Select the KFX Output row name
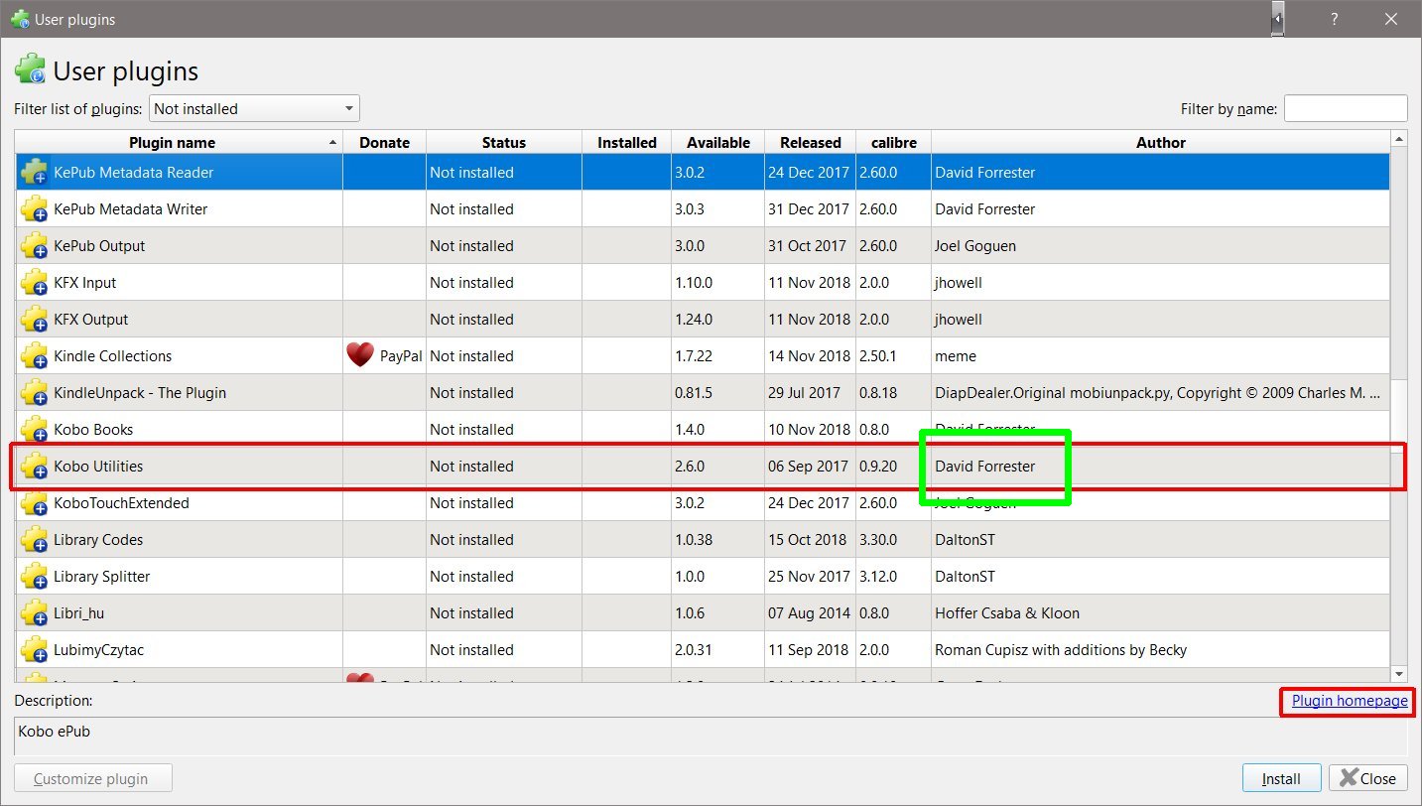The width and height of the screenshot is (1422, 806). tap(91, 319)
